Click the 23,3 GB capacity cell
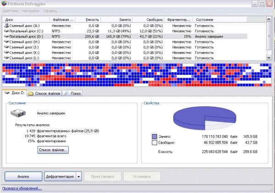The image size is (275, 193). (x=93, y=31)
